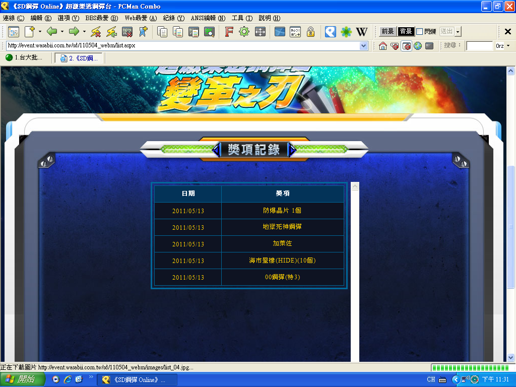Viewport: 516px width, 387px height.
Task: Open the 編輯 (E) menu
Action: 41,18
